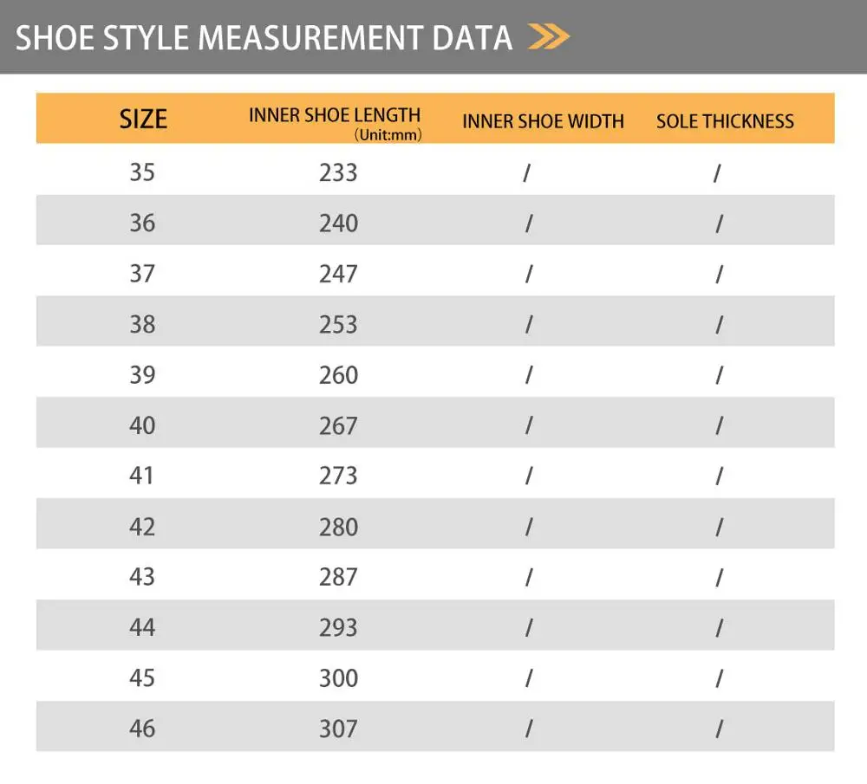Select size value "35"
The height and width of the screenshot is (784, 867).
pyautogui.click(x=142, y=172)
